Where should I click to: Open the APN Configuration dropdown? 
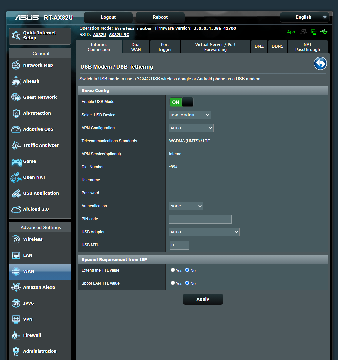click(191, 128)
